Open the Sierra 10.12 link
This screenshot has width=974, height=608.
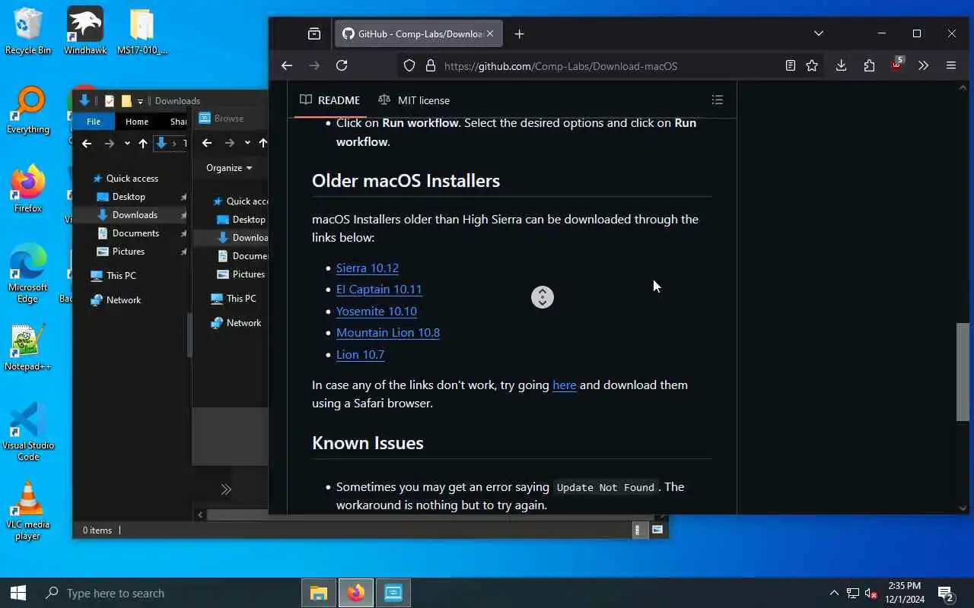click(x=368, y=268)
